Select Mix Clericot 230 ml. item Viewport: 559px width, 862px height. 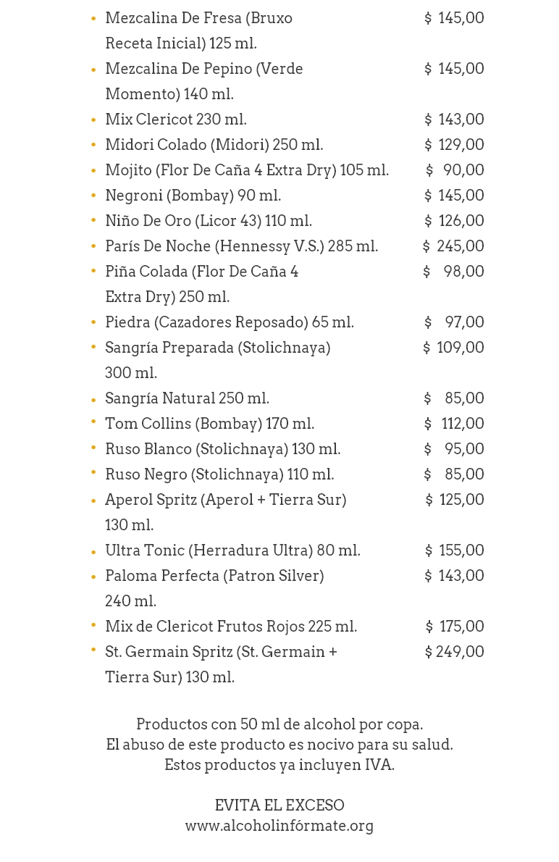[x=175, y=120]
